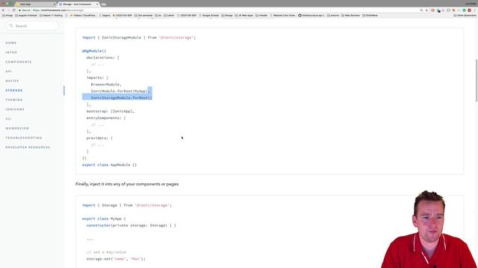Open the arduino bookmark folder
Image resolution: width=478 pixels, height=268 pixels.
333,15
